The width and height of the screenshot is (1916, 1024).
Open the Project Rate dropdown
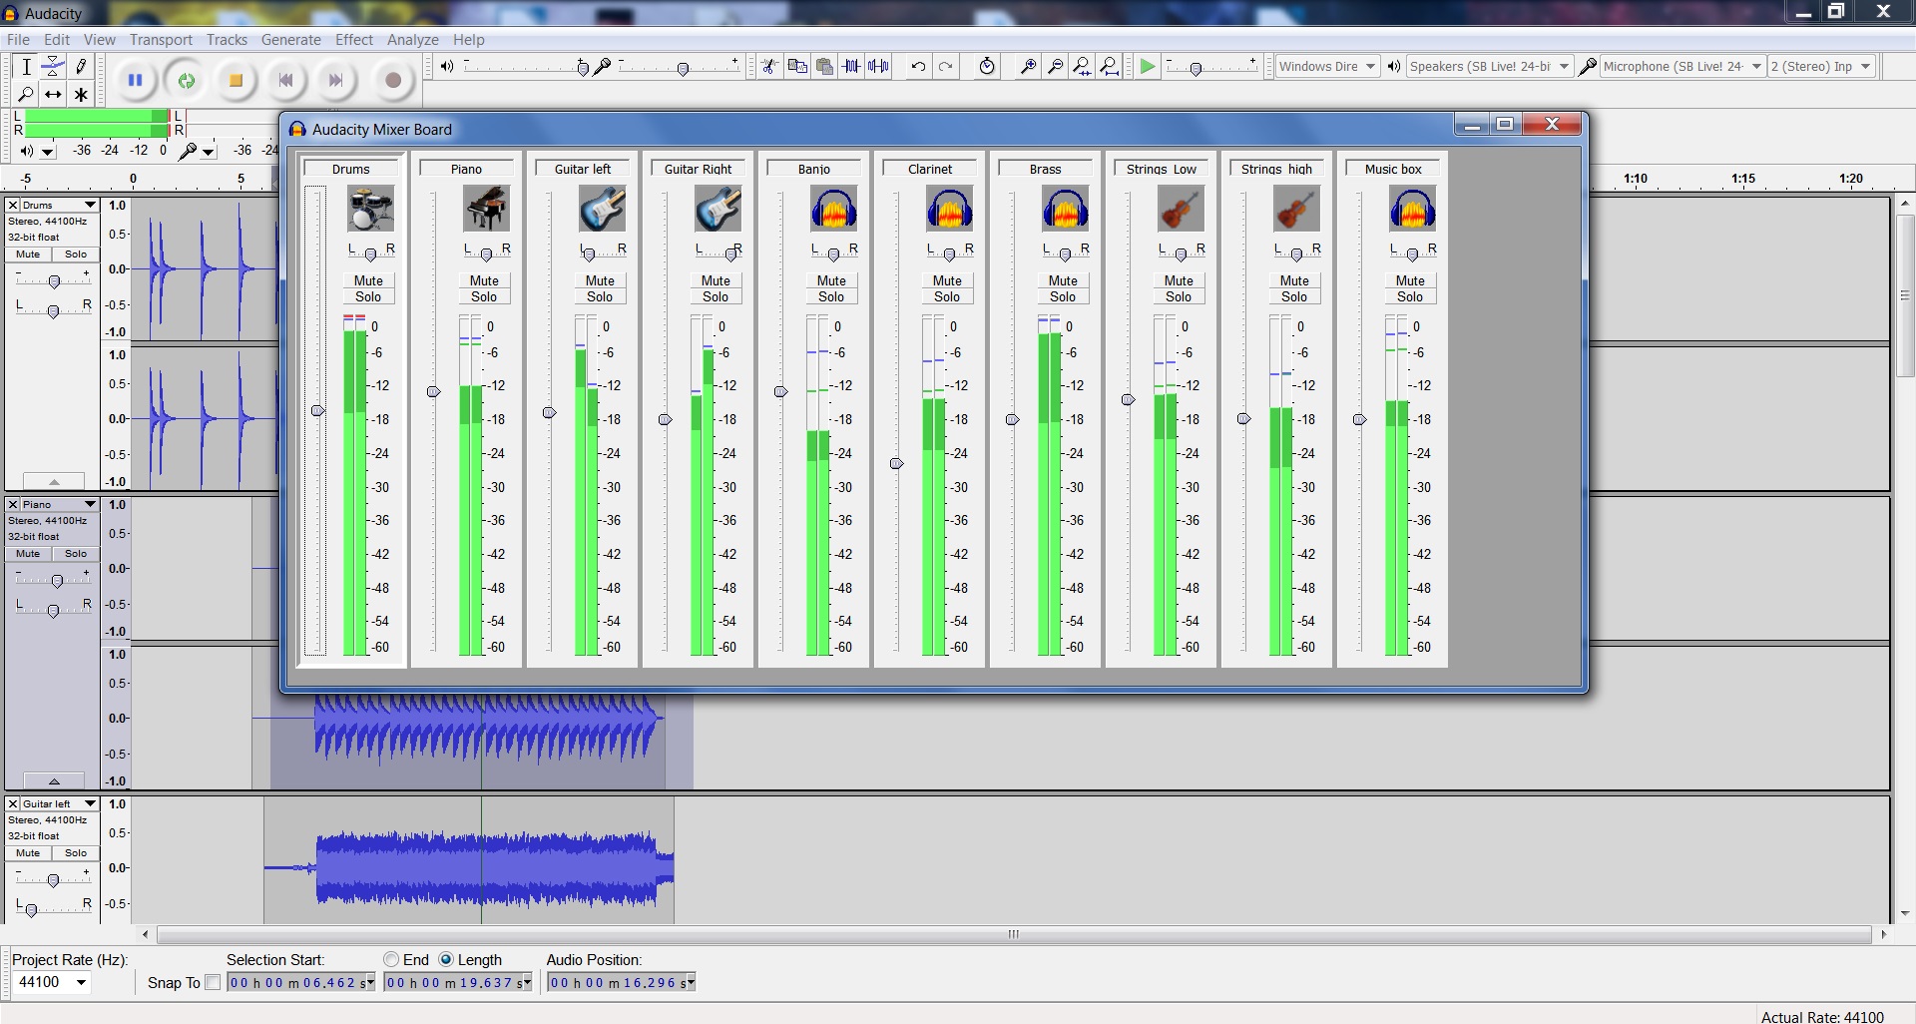point(82,982)
